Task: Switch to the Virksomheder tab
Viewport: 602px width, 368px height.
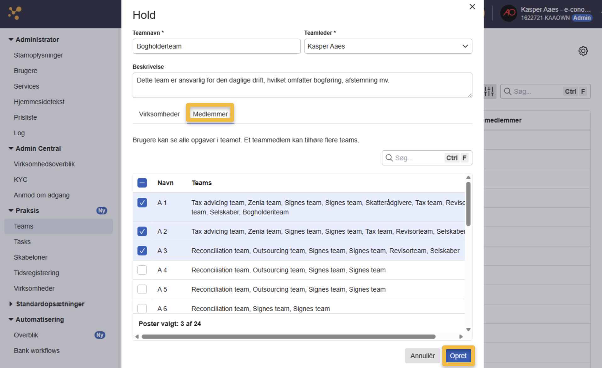Action: [159, 114]
